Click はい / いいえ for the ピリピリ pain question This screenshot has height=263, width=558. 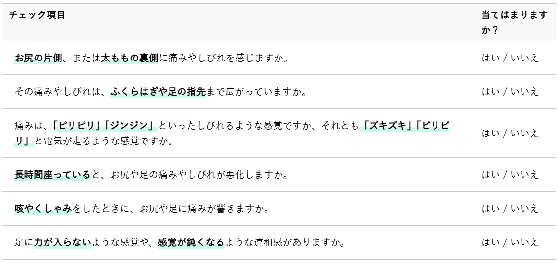509,133
